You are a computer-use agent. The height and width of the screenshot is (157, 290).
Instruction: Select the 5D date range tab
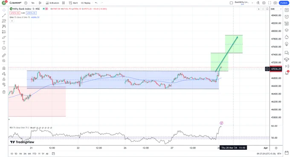(16, 154)
